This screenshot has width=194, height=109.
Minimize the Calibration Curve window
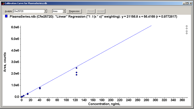pyautogui.click(x=184, y=3)
